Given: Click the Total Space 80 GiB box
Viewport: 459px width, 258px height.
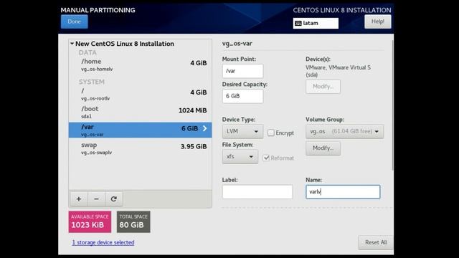Looking at the screenshot, I should 133,221.
